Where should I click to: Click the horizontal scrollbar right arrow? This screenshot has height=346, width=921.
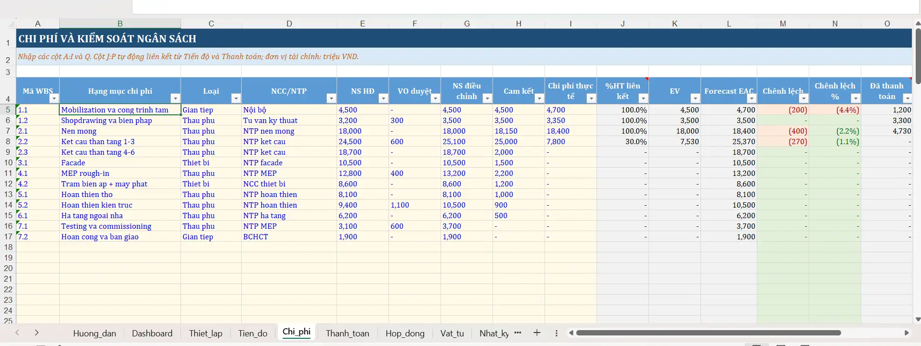(907, 333)
